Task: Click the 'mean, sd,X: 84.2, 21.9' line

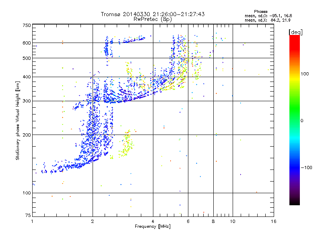Action: pyautogui.click(x=267, y=20)
